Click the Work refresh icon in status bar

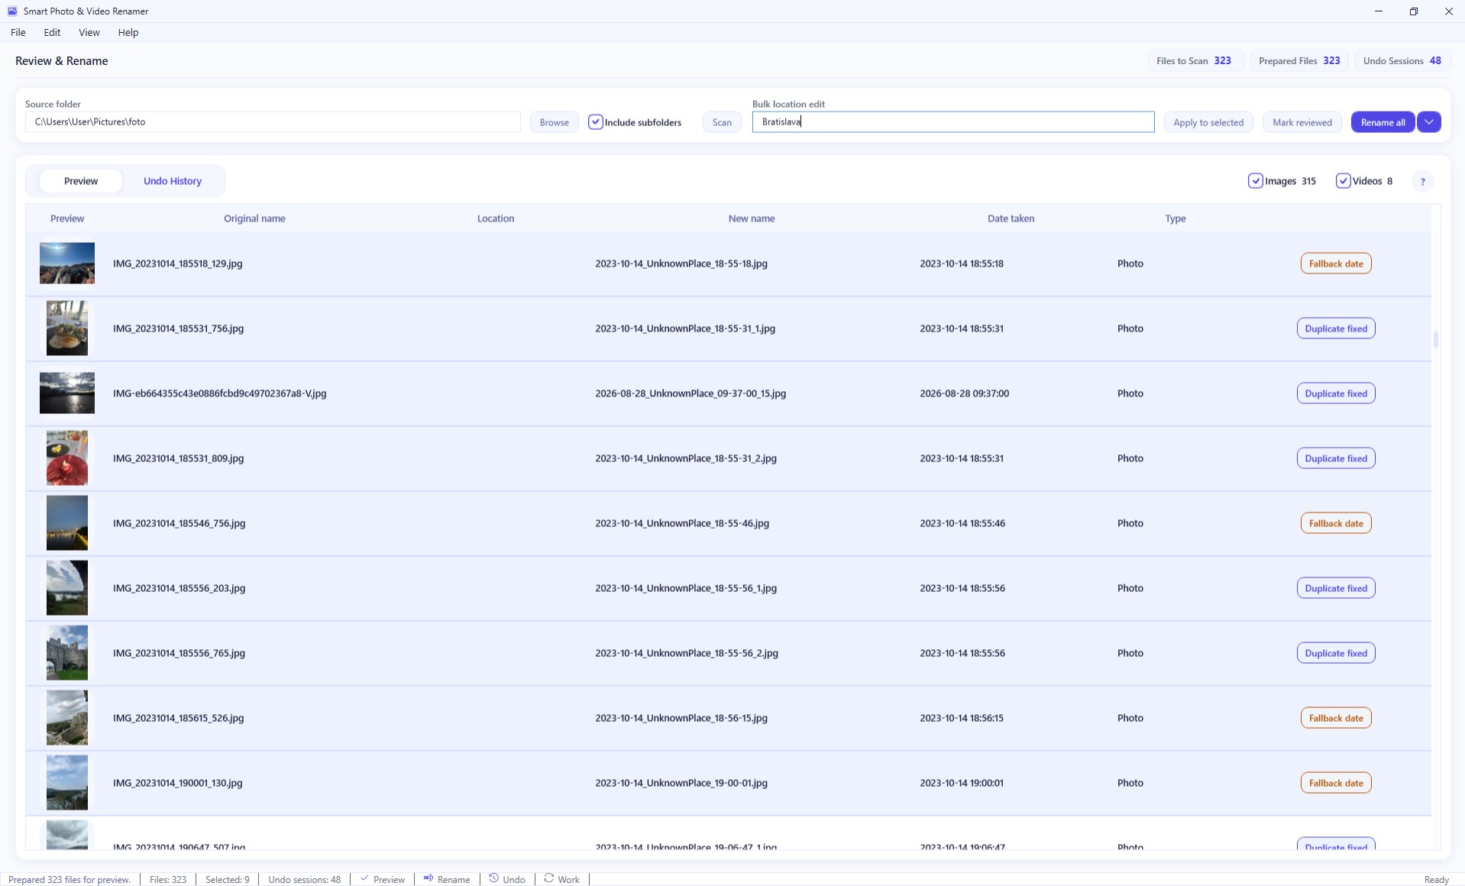click(x=548, y=878)
